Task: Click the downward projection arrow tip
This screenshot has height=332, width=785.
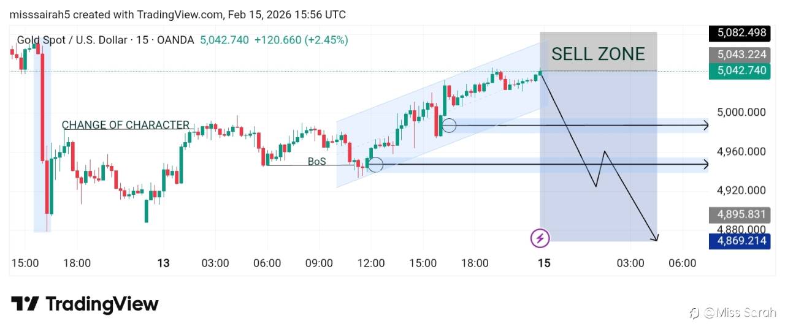Action: tap(656, 239)
